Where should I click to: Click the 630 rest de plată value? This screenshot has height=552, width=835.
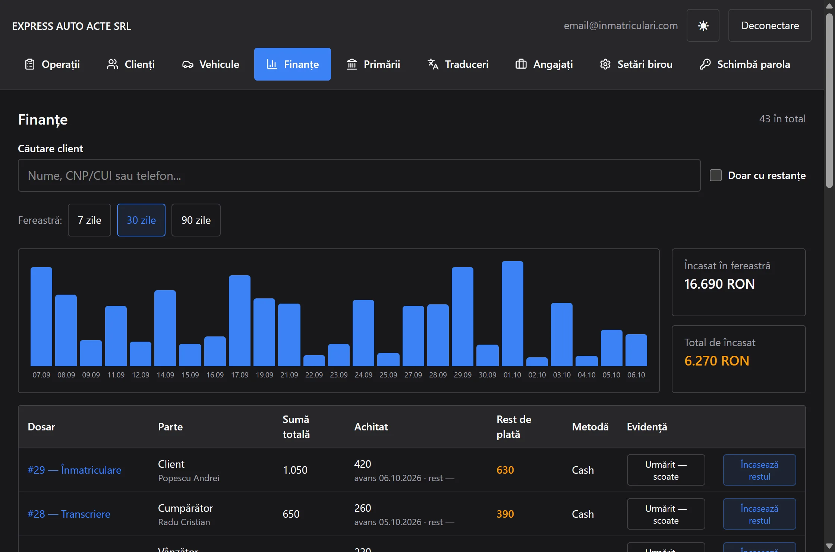pos(505,470)
